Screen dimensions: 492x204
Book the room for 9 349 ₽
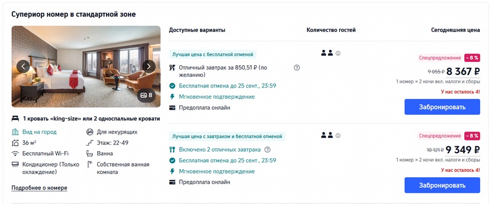pos(442,185)
